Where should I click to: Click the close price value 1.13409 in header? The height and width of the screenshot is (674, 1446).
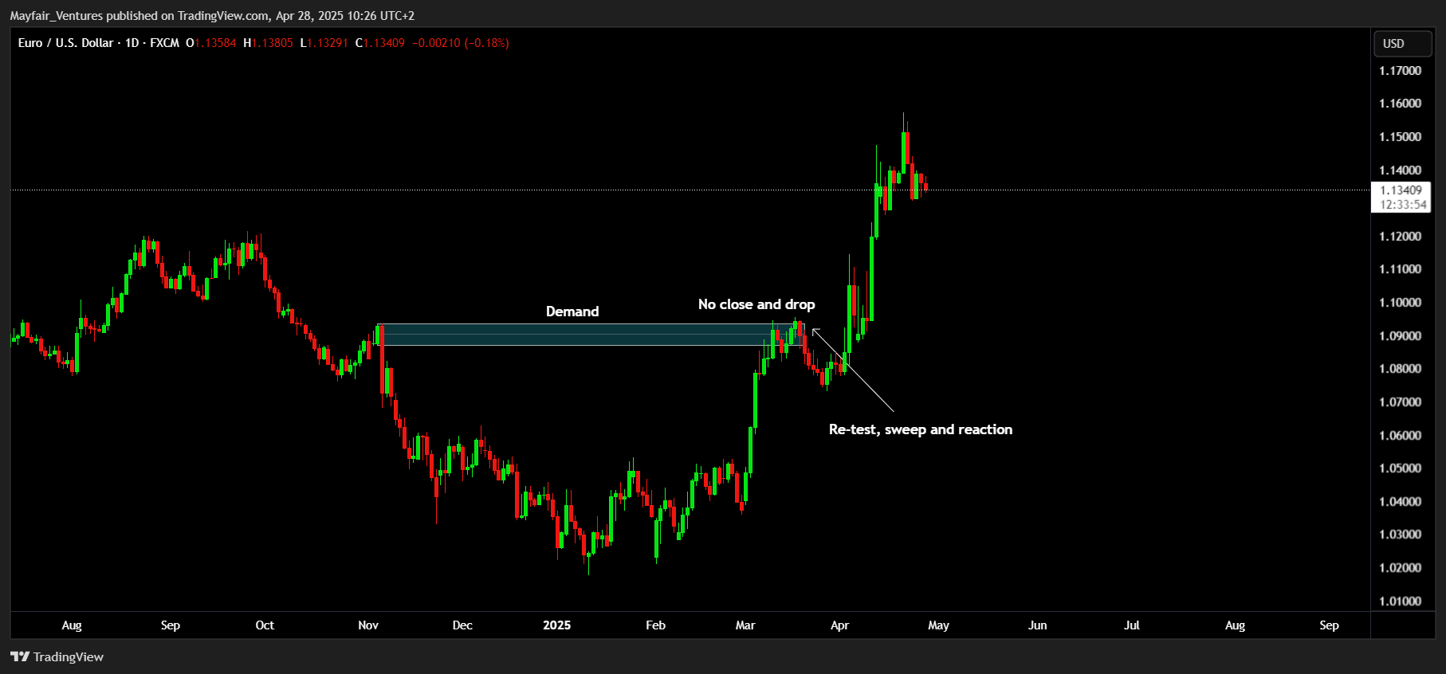384,43
